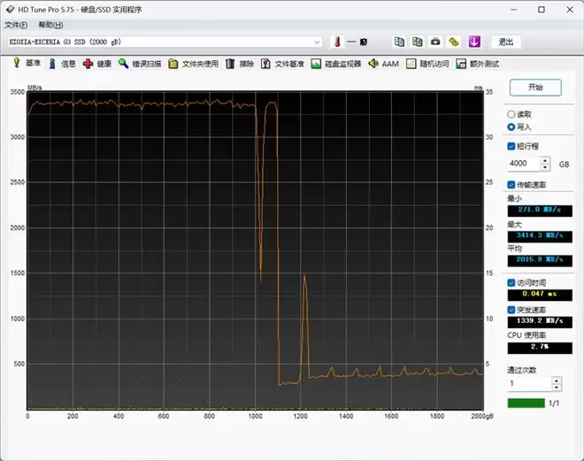Screen dimensions: 584x461
Task: Click the copy screenshot to clipboard icon
Action: tap(417, 42)
